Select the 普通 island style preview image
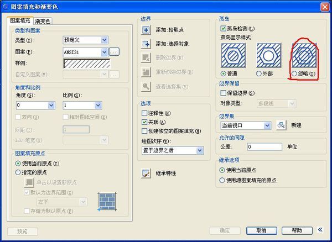This screenshot has width=332, height=242. (x=231, y=56)
